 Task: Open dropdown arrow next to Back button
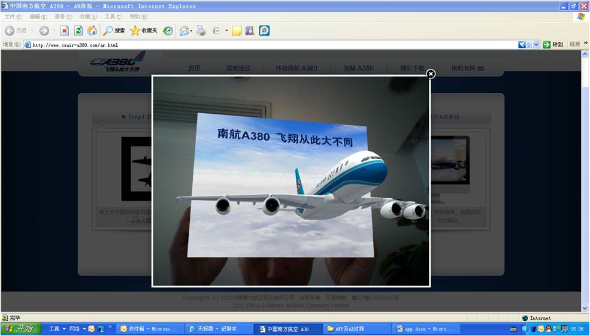point(32,31)
